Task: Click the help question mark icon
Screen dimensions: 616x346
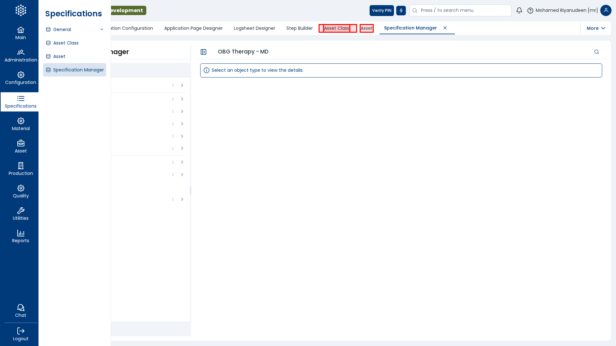Action: point(530,11)
